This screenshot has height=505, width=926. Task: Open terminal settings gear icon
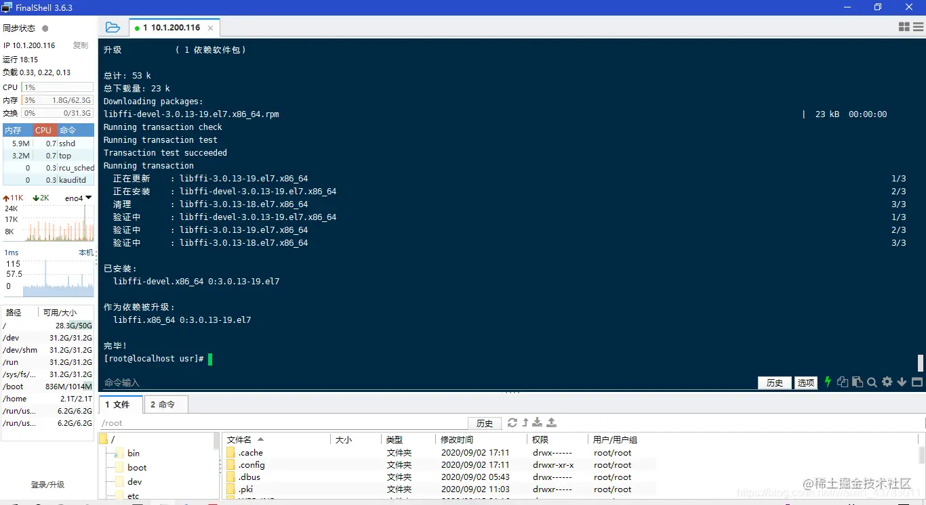tap(887, 382)
